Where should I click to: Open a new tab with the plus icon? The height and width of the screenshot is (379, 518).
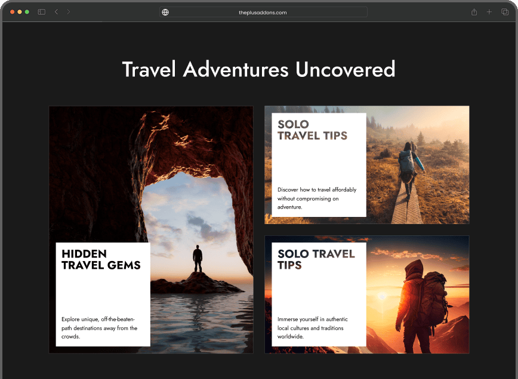(x=489, y=11)
